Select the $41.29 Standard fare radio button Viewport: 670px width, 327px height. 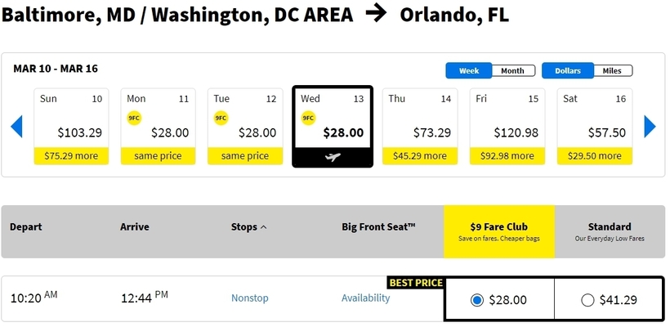point(587,300)
